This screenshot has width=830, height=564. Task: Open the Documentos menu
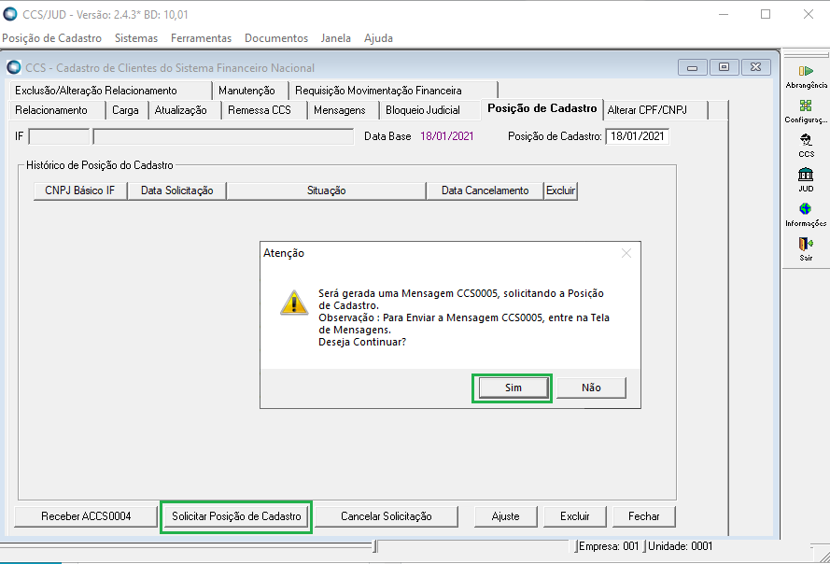coord(276,38)
